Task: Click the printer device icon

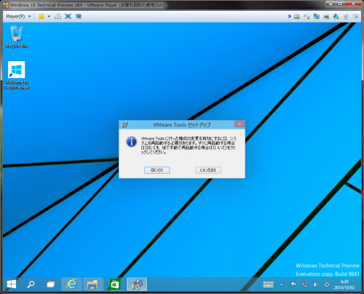Action: [326, 17]
